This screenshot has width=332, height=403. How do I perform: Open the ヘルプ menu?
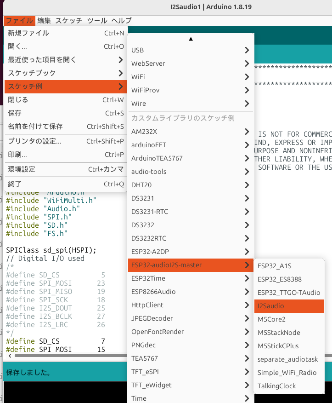121,21
